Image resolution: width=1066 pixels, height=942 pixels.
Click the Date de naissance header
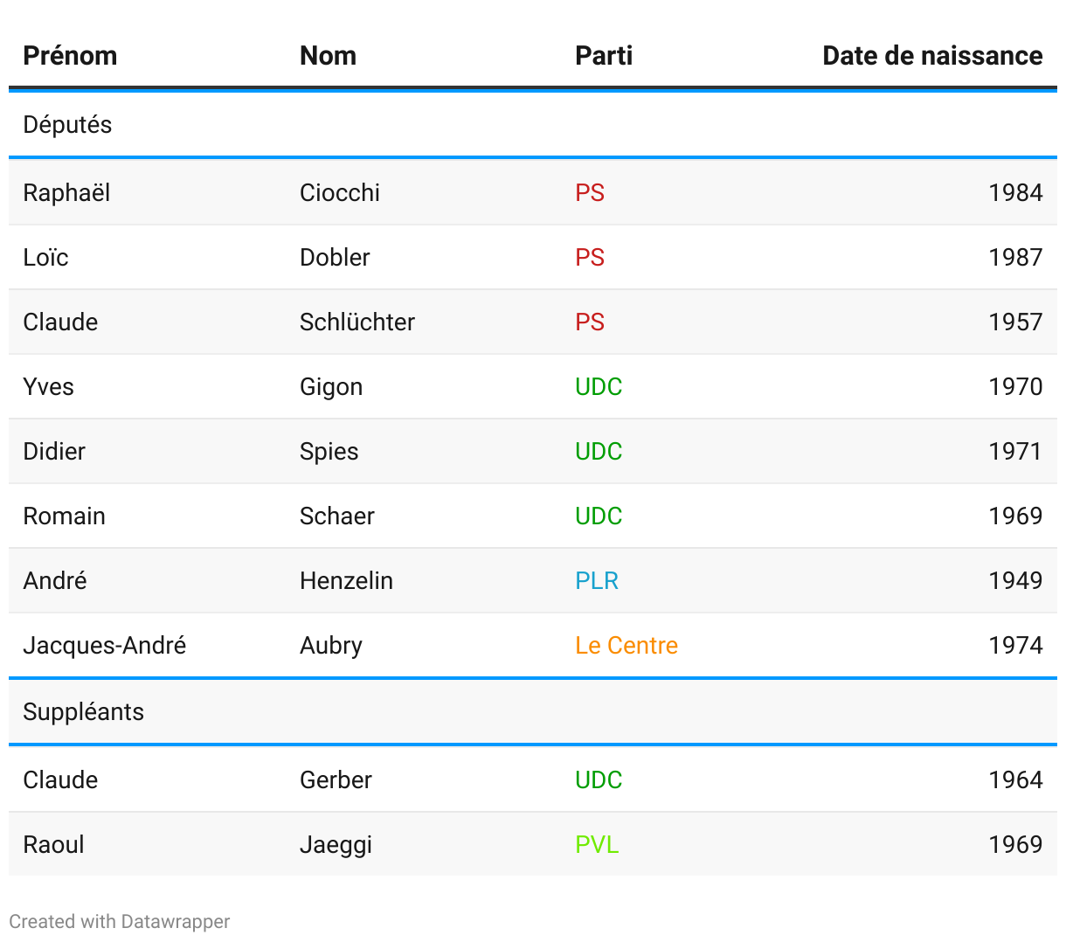pos(932,56)
